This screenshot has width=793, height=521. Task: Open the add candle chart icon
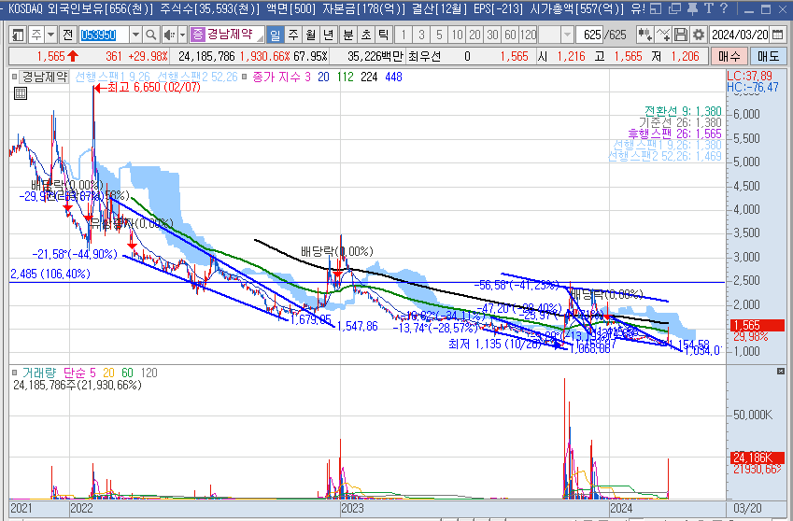644,35
